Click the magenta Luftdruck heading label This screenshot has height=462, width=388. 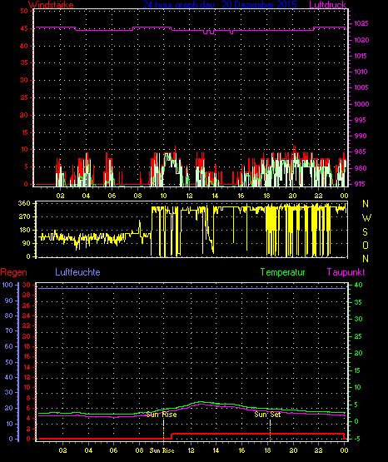(327, 5)
